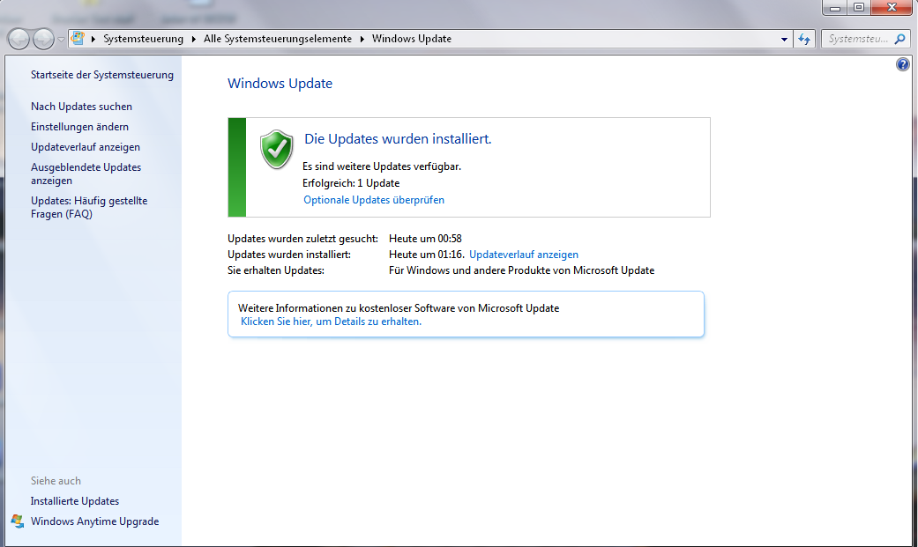918x547 pixels.
Task: Click the green shield checkmark icon
Action: pos(276,150)
